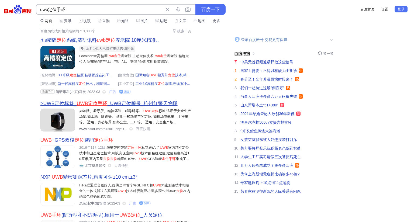Click the smartwatch wristband thumbnail
This screenshot has width=414, height=222.
(58, 120)
